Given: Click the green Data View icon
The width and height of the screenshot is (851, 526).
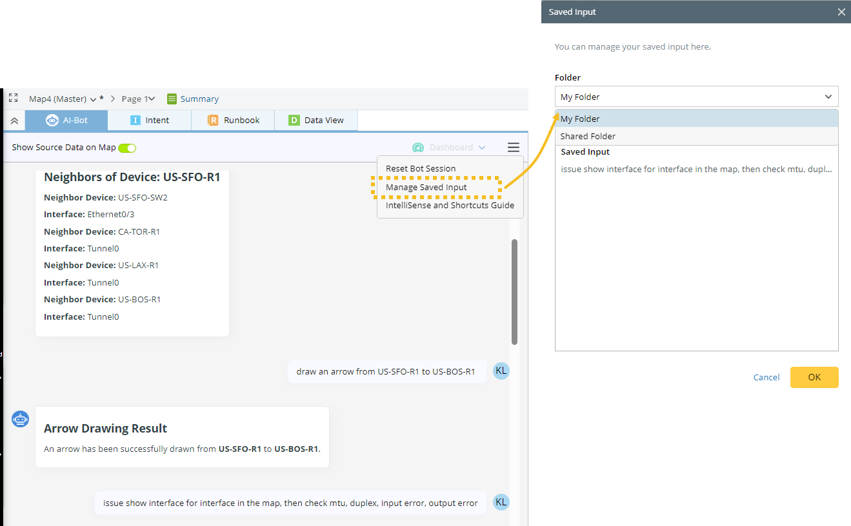Looking at the screenshot, I should click(x=294, y=121).
